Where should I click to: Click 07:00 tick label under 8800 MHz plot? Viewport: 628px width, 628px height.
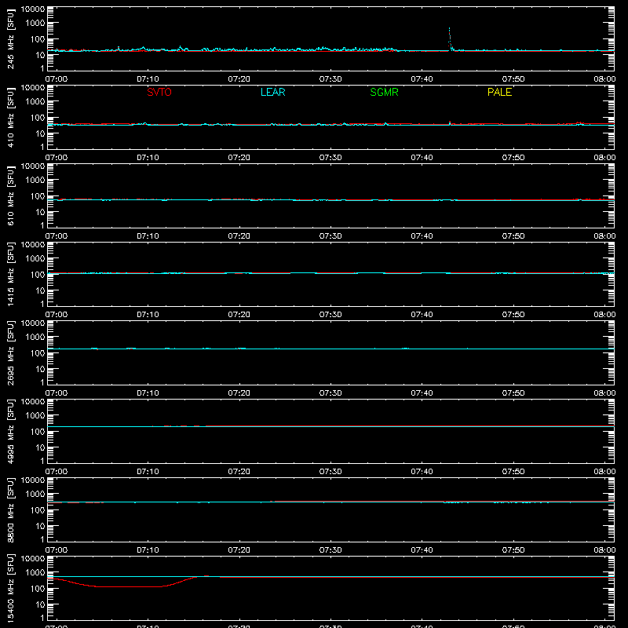(57, 550)
